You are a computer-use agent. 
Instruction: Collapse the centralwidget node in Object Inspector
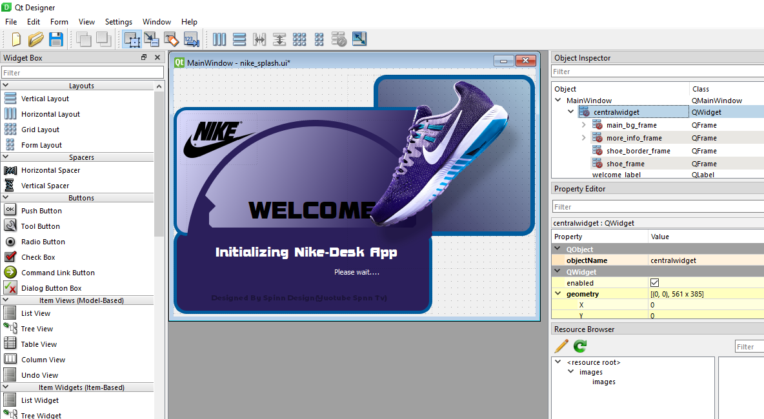click(x=571, y=112)
